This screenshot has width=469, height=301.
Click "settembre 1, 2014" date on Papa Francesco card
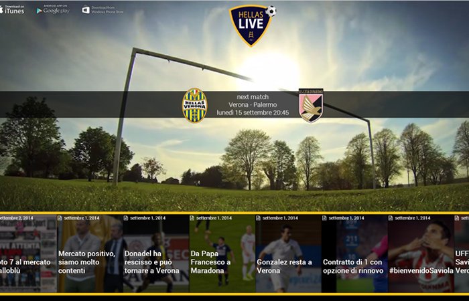[214, 218]
